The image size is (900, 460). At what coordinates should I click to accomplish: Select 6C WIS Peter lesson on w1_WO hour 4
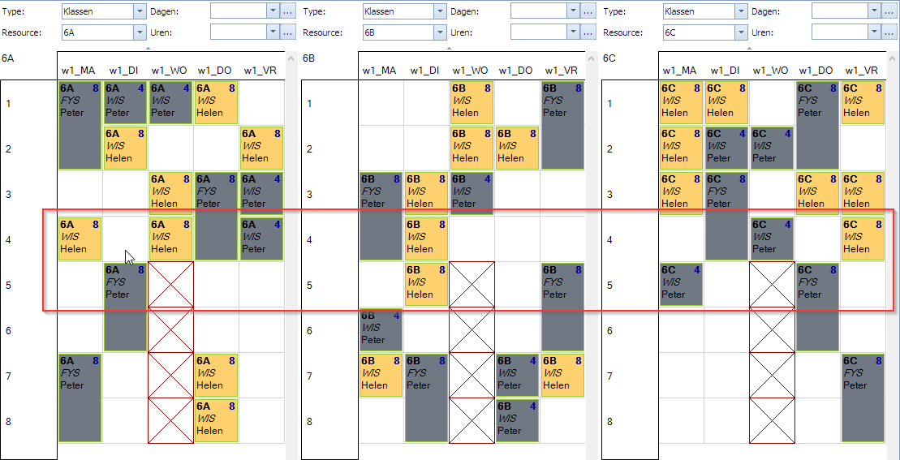[x=772, y=239]
